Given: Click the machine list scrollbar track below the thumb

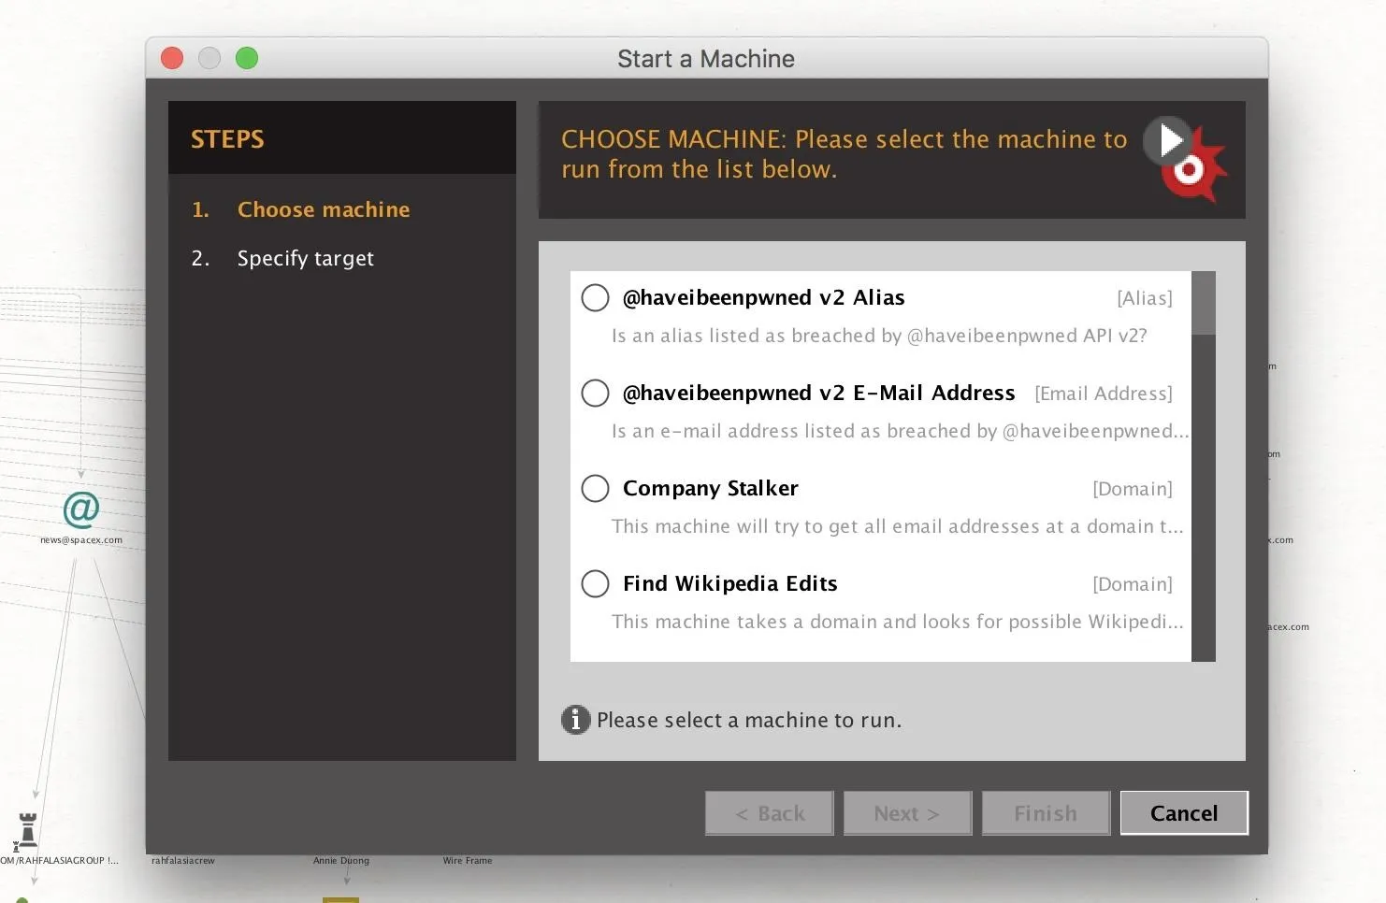Looking at the screenshot, I should (1204, 497).
